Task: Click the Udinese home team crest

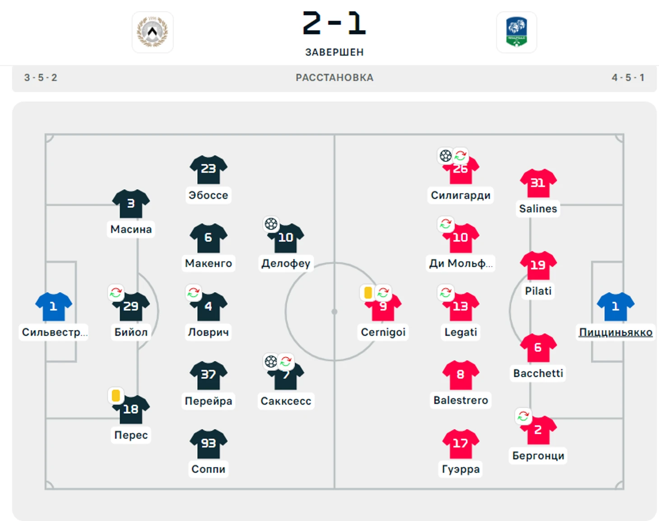Action: click(153, 32)
